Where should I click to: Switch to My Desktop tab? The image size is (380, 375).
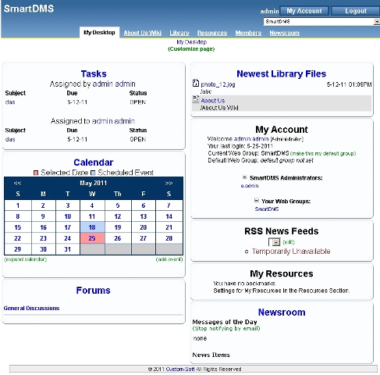pyautogui.click(x=99, y=33)
